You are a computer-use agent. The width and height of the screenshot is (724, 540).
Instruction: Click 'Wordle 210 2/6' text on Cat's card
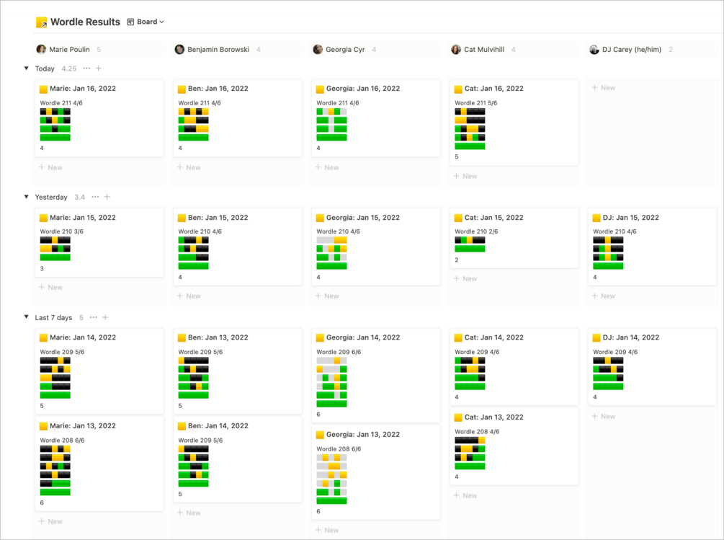point(476,231)
